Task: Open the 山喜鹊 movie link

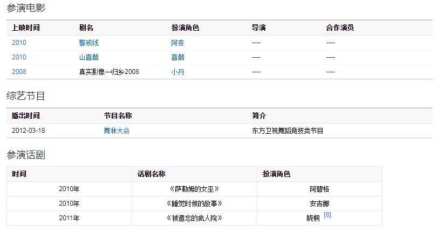Action: pos(88,57)
